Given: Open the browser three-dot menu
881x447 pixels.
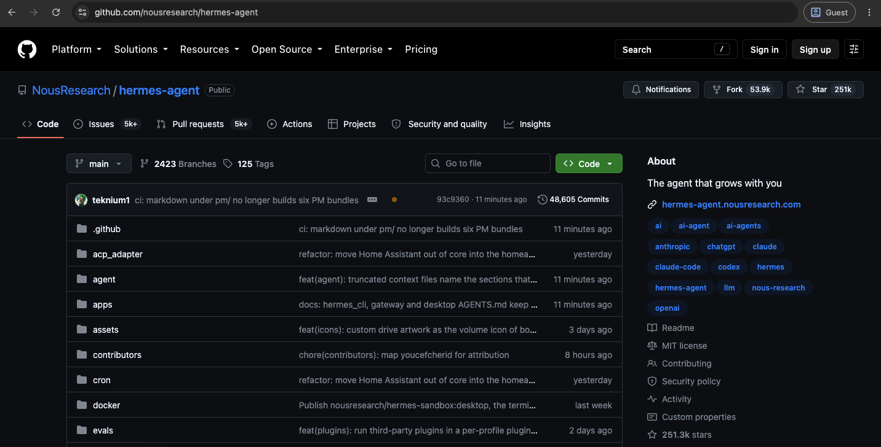Looking at the screenshot, I should click(x=869, y=12).
